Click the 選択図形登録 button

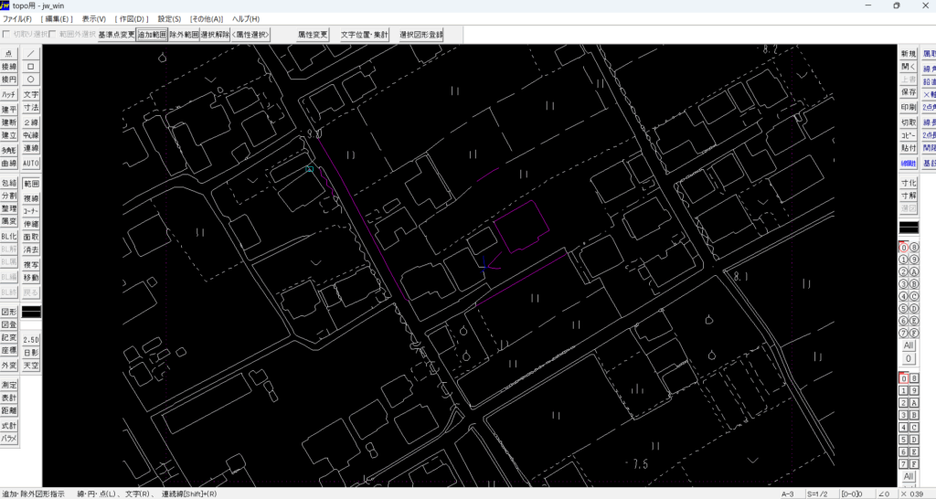pos(421,35)
